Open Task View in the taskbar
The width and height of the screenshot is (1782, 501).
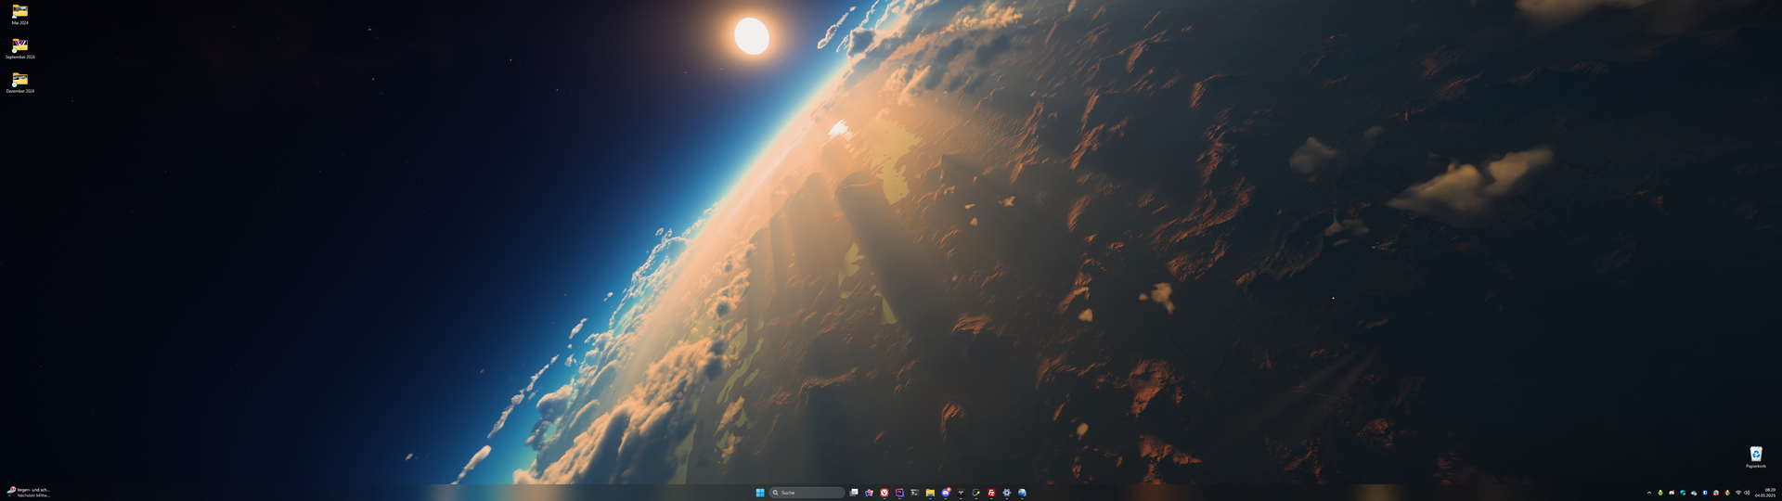854,493
